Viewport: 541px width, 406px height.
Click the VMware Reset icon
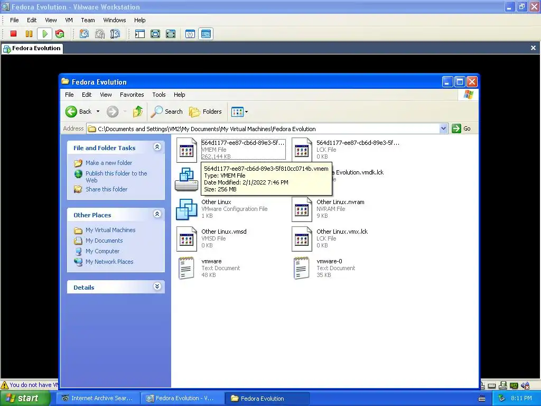60,34
